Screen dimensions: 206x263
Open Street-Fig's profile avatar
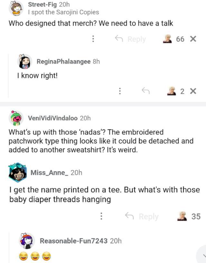pyautogui.click(x=16, y=9)
